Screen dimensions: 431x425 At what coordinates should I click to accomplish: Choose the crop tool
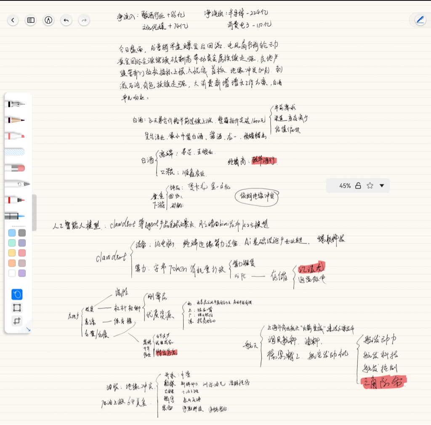coord(17,321)
